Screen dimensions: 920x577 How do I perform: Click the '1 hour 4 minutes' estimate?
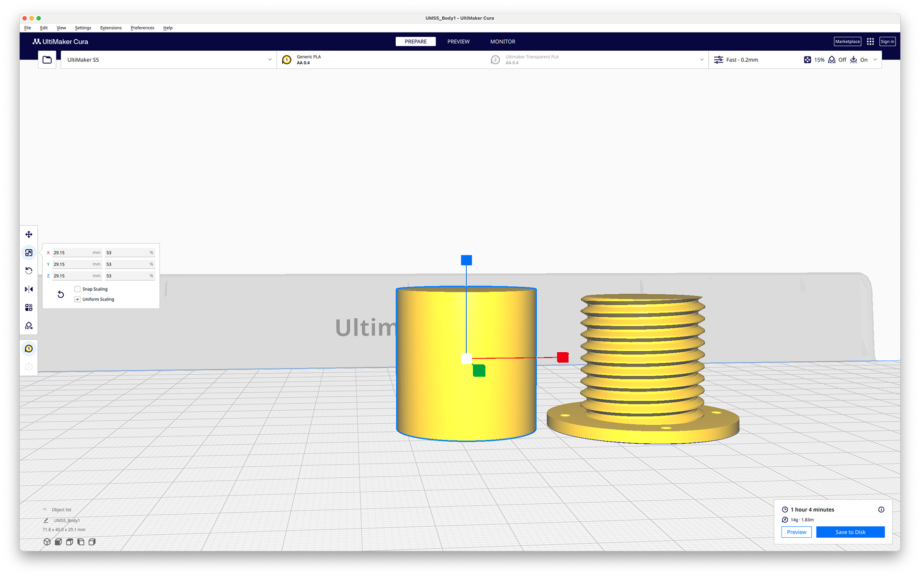click(812, 509)
